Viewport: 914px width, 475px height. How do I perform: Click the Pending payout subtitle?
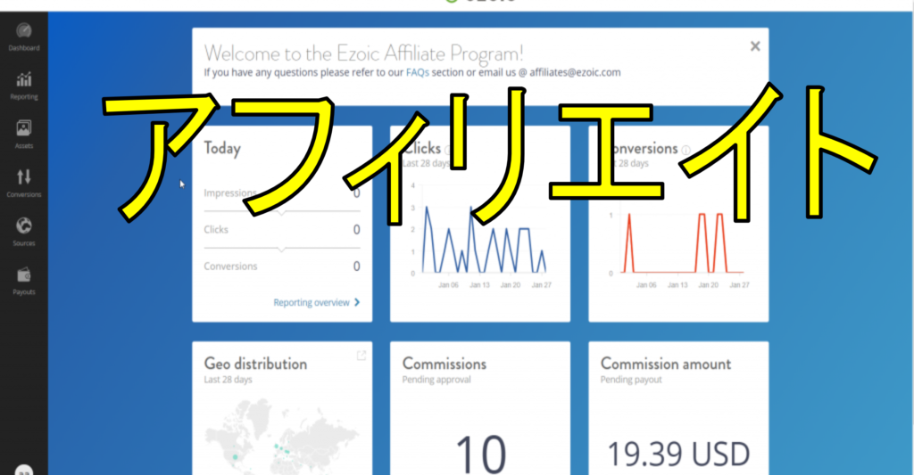click(631, 380)
